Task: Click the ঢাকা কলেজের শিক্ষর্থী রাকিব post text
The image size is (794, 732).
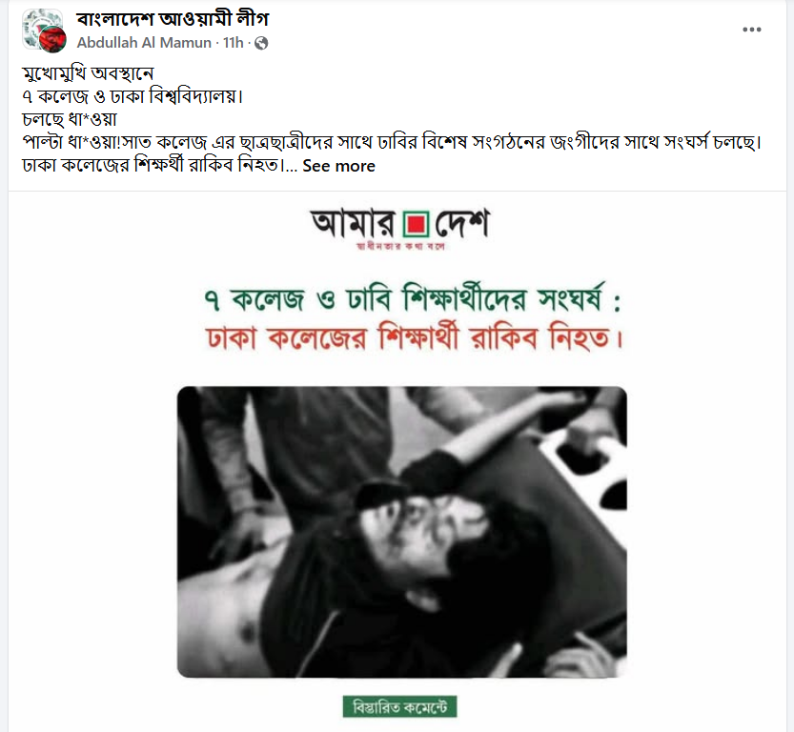Action: (x=153, y=166)
